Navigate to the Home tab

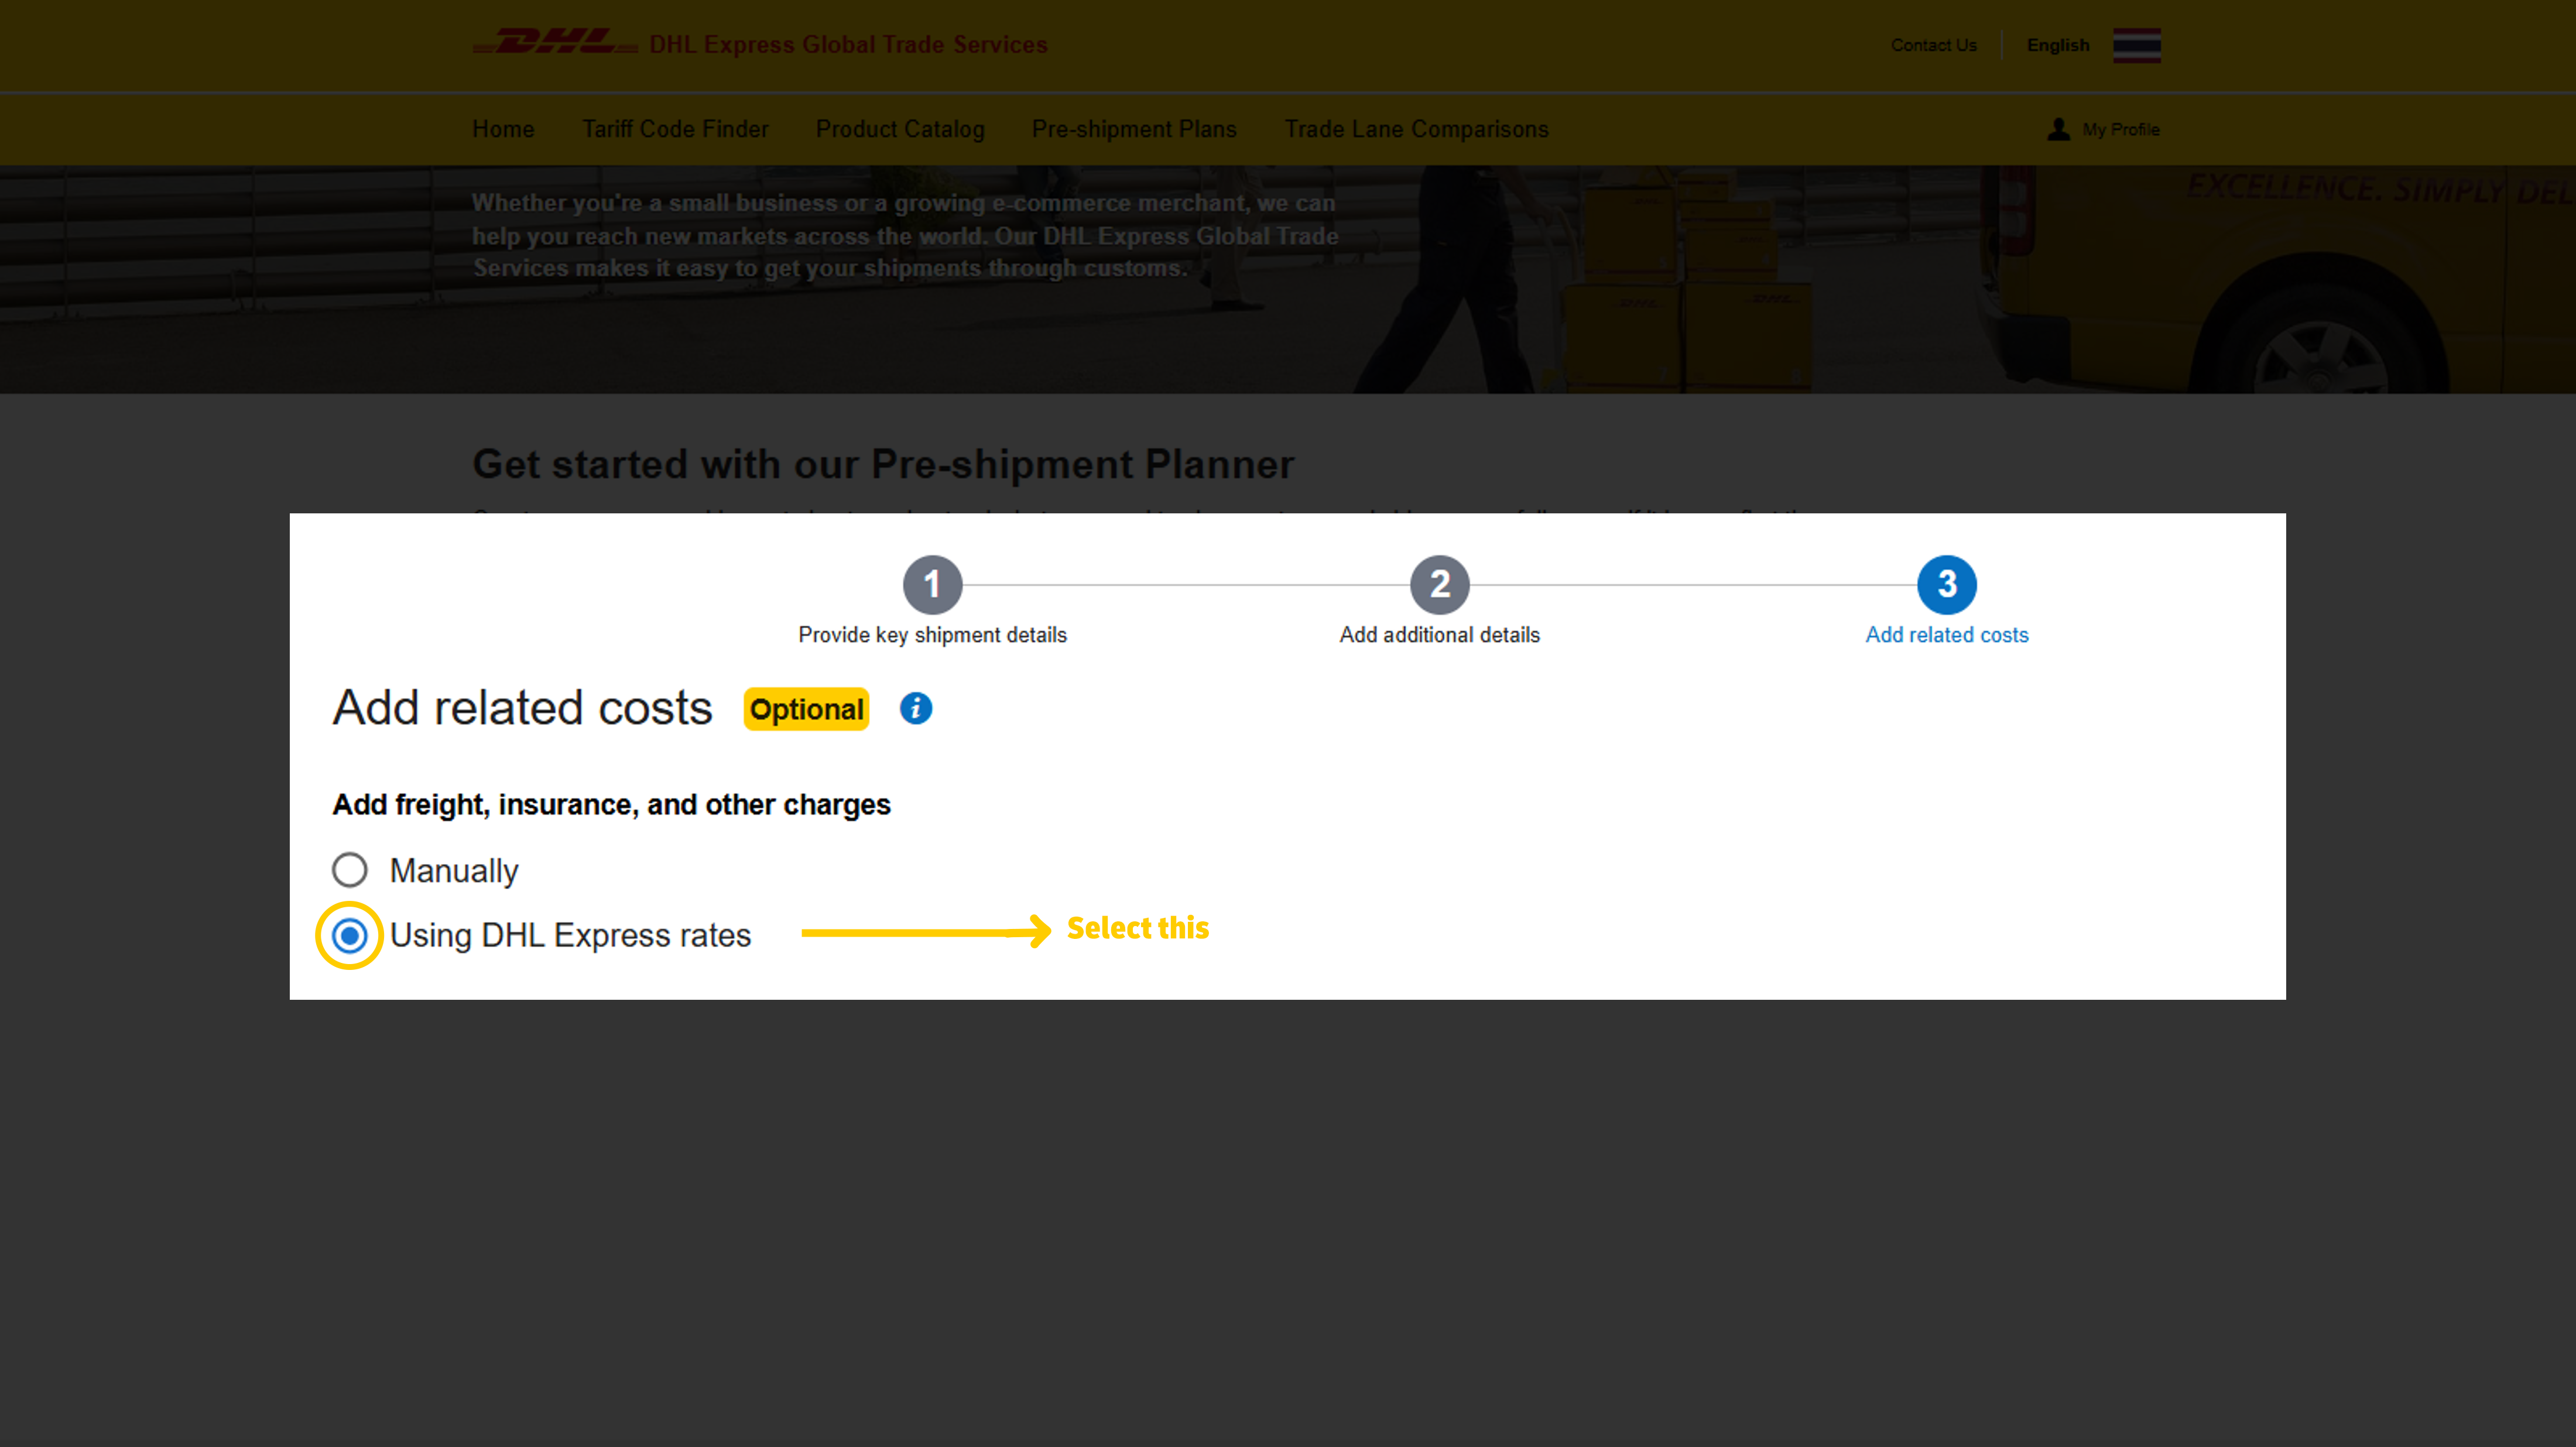(x=503, y=129)
